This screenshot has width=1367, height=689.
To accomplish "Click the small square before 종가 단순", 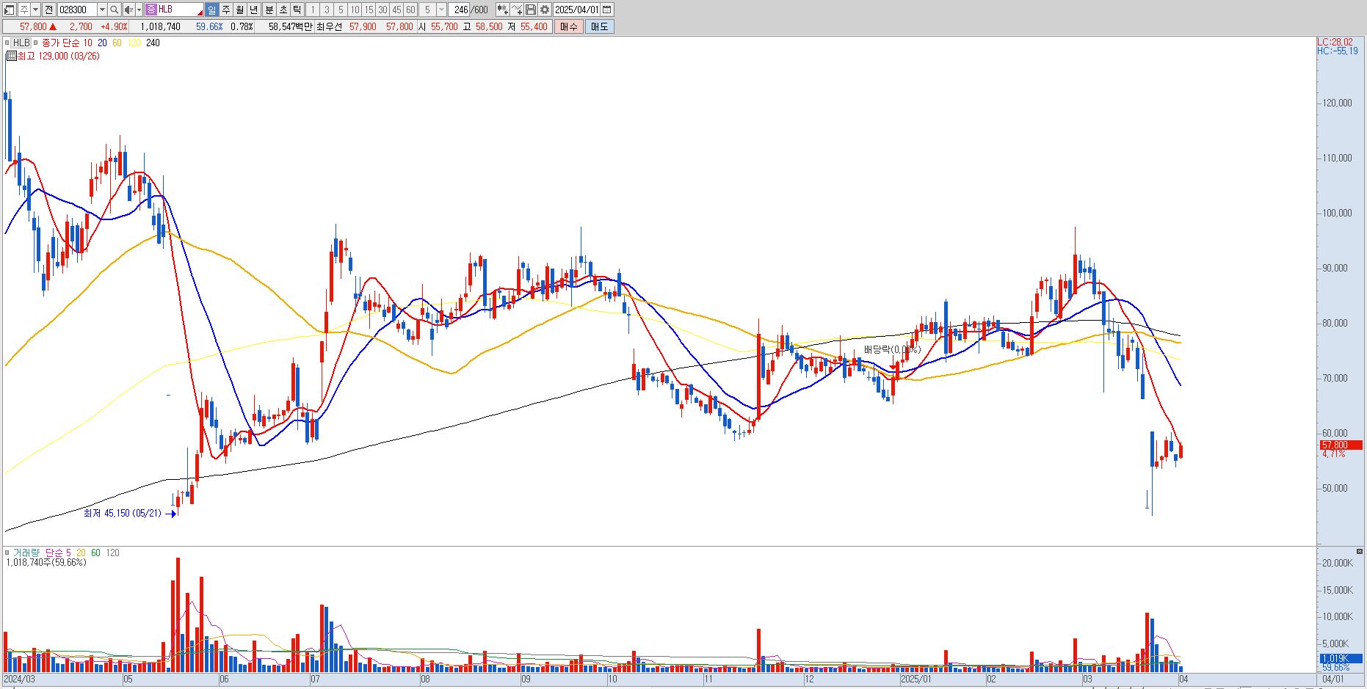I will point(37,43).
